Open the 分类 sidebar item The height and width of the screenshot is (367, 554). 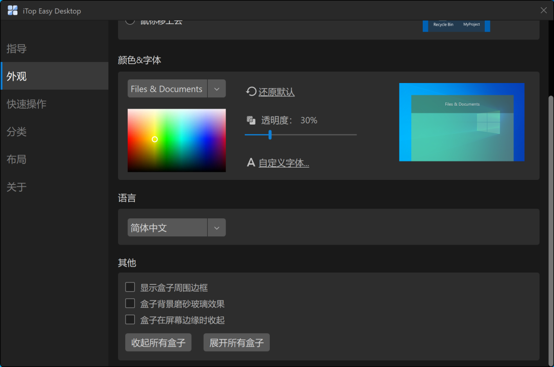(x=54, y=131)
